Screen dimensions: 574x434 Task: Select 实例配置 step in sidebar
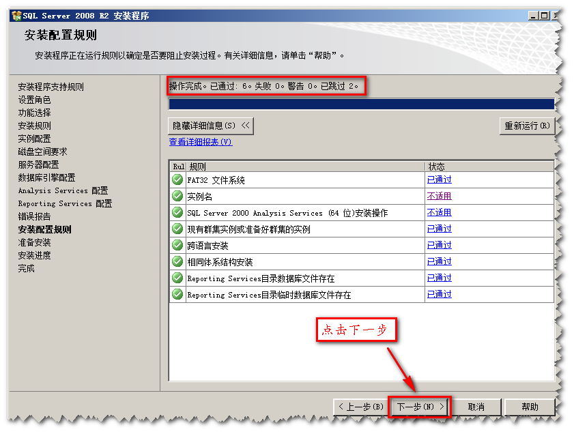34,139
